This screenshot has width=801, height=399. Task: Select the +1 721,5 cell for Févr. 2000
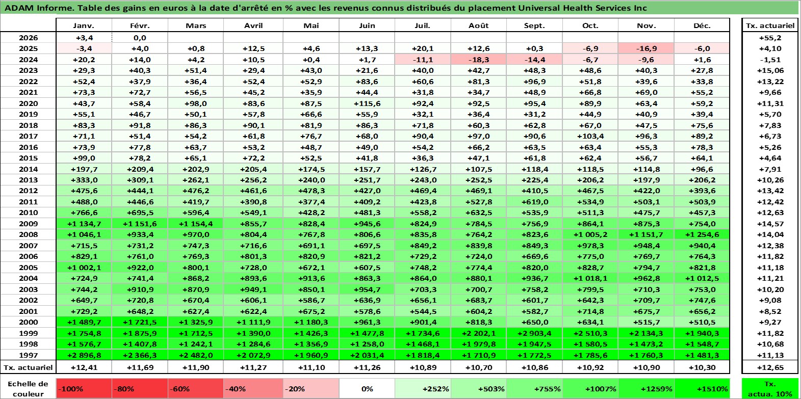tap(140, 322)
